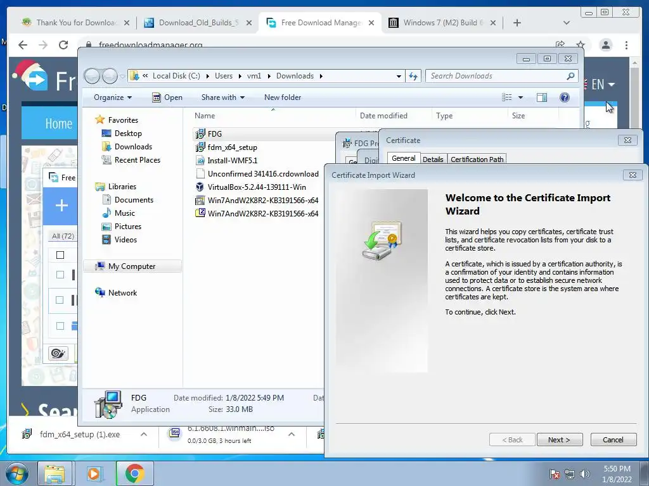Select General tab in Certificate dialog
649x486 pixels.
[x=404, y=158]
